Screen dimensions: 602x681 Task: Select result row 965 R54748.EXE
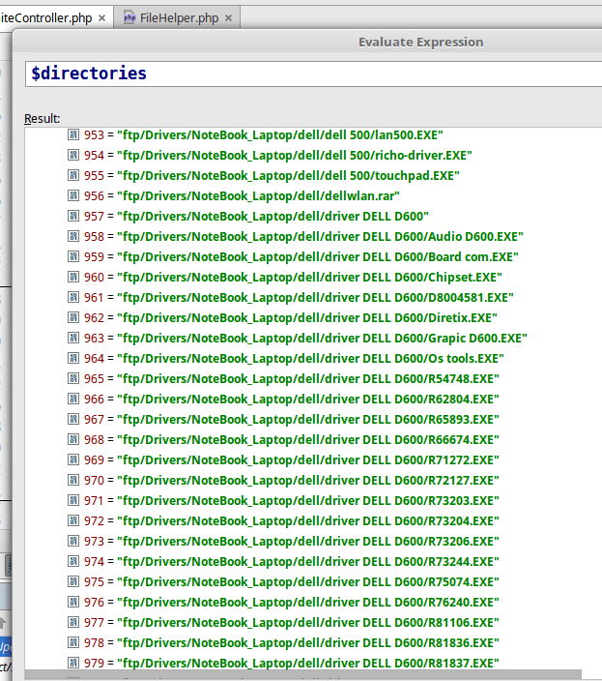click(x=283, y=379)
